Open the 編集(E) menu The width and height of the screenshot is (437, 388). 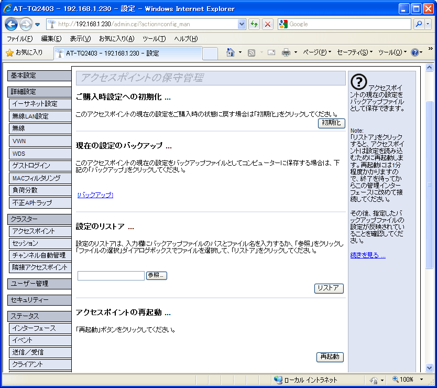point(51,39)
